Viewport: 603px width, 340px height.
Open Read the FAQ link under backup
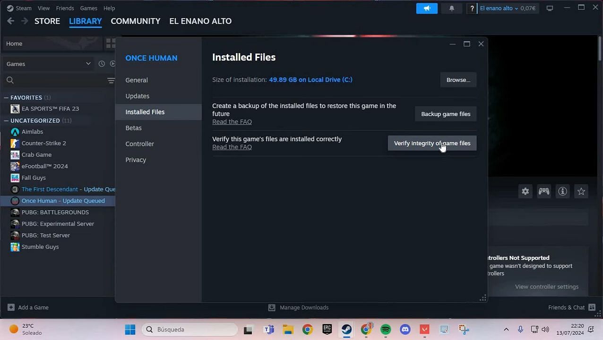click(x=232, y=122)
